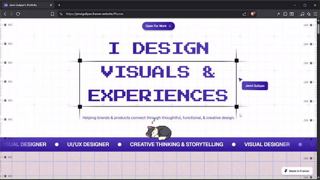Click the VISUALS & heading text

158,72
